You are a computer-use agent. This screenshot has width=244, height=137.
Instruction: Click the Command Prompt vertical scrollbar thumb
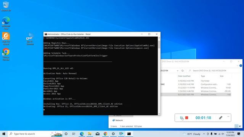pyautogui.click(x=159, y=44)
